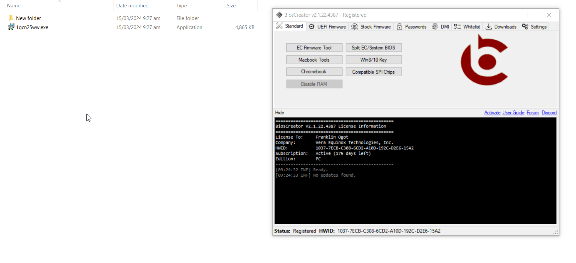Switch to the UEFI Firmware tab
The image size is (576, 263).
pos(328,27)
